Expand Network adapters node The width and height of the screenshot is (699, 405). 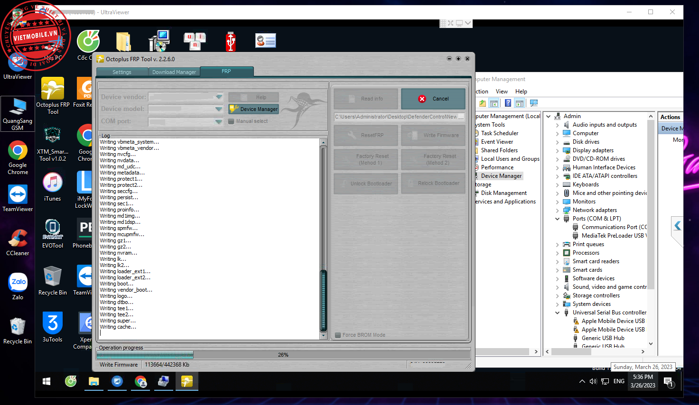pyautogui.click(x=558, y=210)
